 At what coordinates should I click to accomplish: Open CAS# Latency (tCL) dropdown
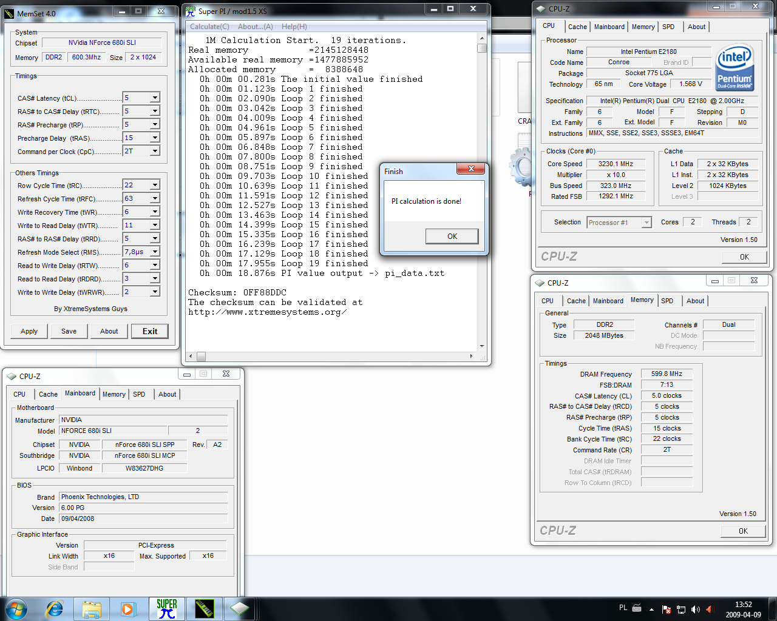pos(155,98)
